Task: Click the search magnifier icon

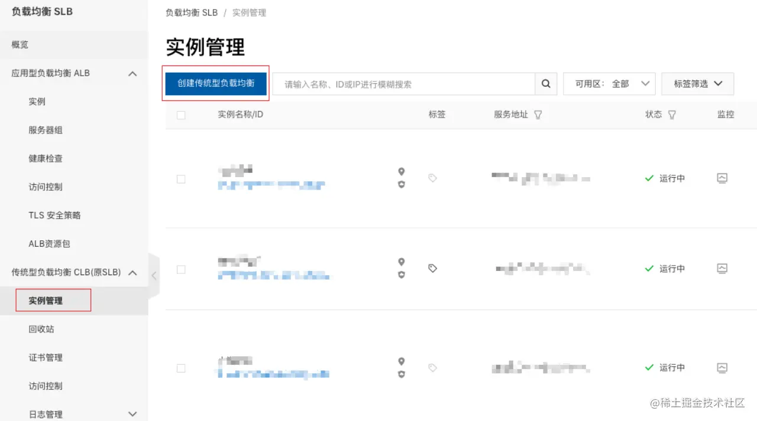Action: pyautogui.click(x=546, y=84)
